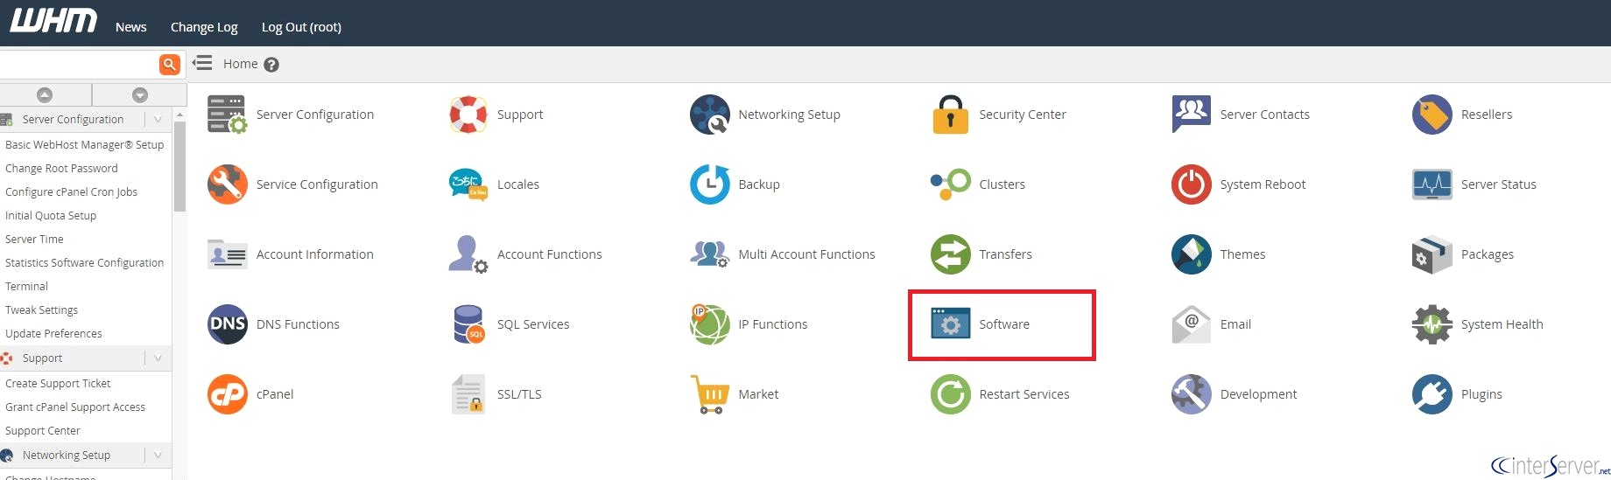This screenshot has width=1611, height=480.
Task: Open Initial Quota Setup link
Action: [x=51, y=215]
